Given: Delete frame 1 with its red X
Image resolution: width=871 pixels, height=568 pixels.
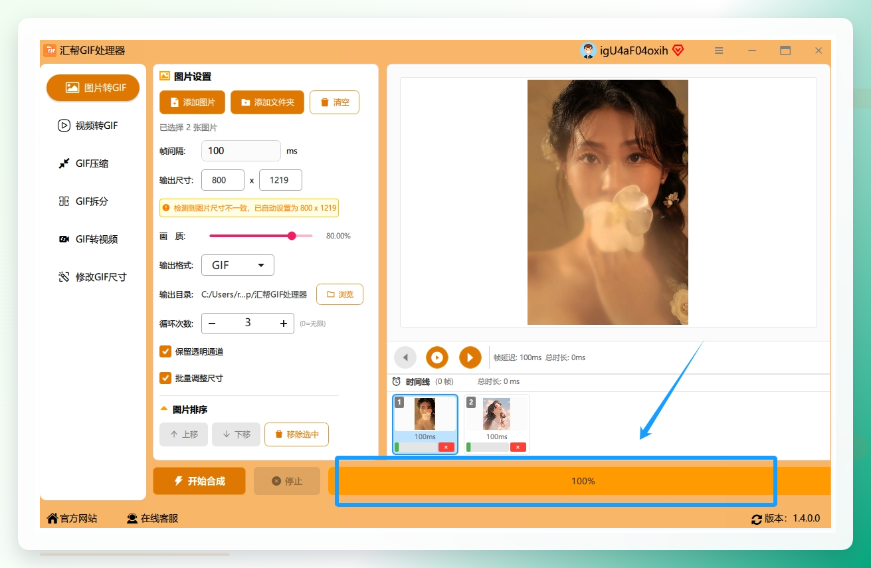Looking at the screenshot, I should (x=446, y=447).
